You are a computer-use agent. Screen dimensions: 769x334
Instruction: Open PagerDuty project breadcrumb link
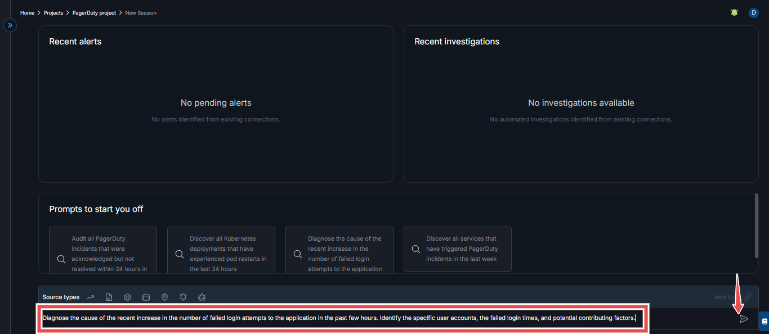(94, 13)
